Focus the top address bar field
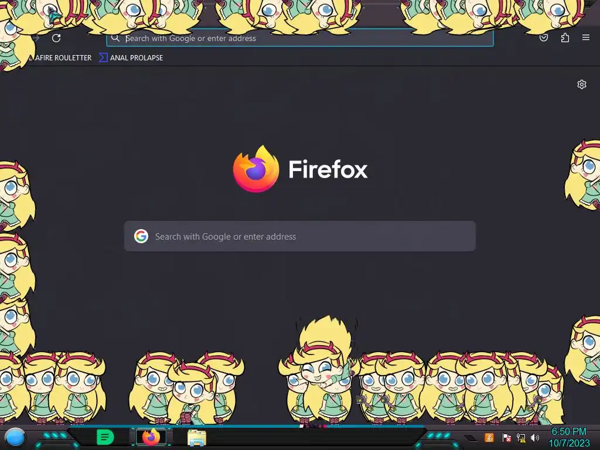Image resolution: width=600 pixels, height=450 pixels. (299, 38)
